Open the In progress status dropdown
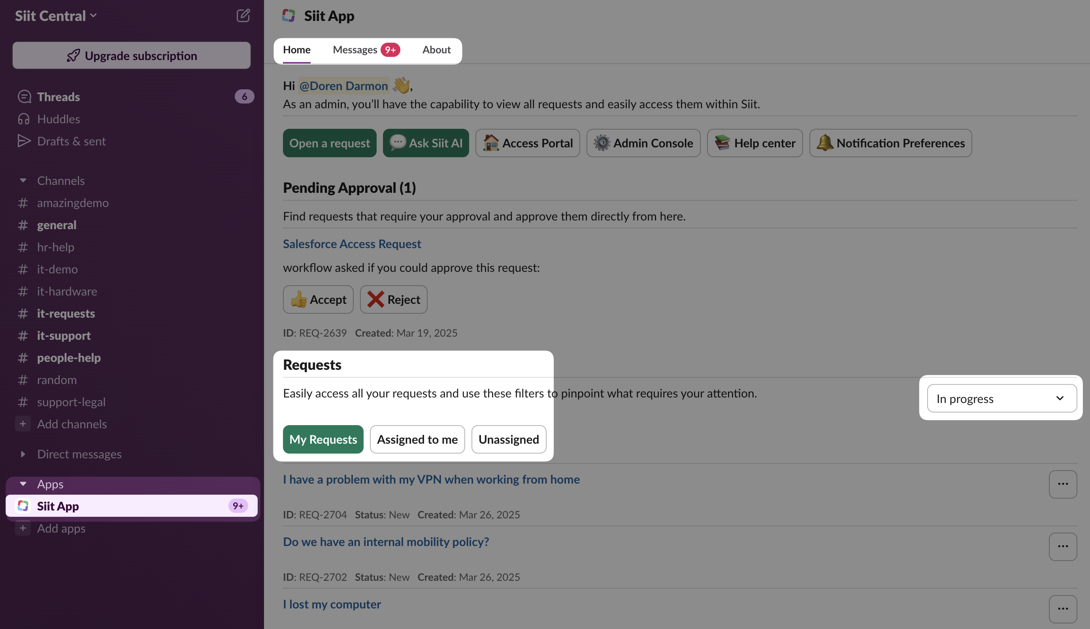 click(x=1001, y=398)
